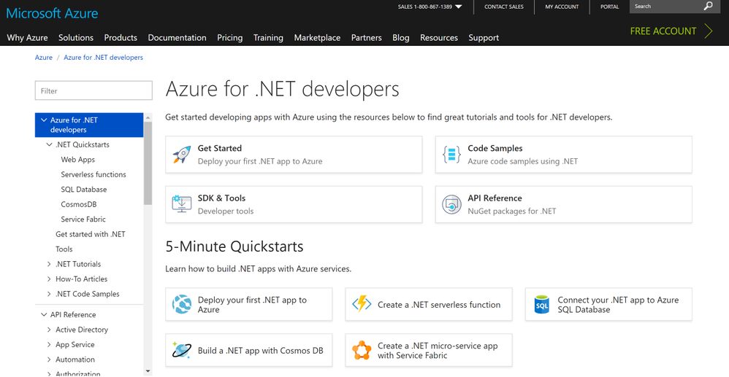The image size is (729, 377).
Task: Click the sidebar Filter input field
Action: (93, 90)
